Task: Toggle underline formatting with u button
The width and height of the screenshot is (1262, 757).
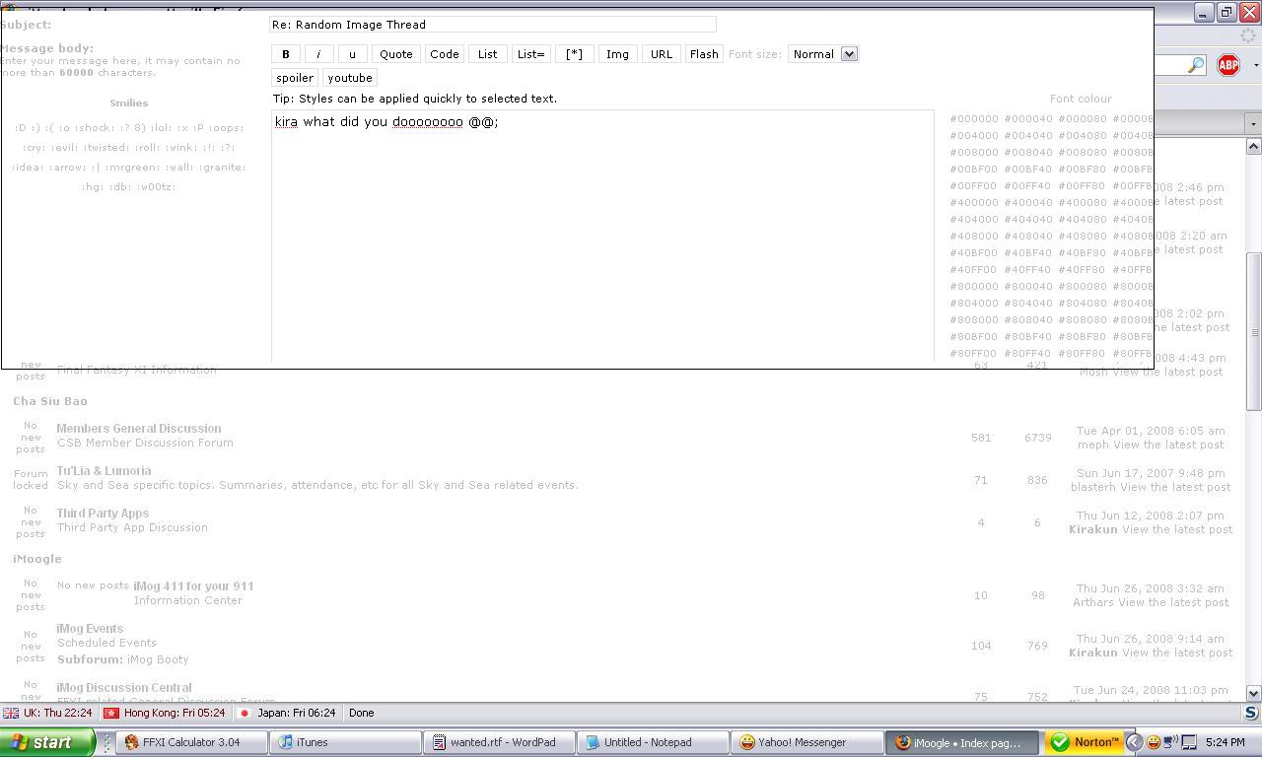Action: tap(352, 54)
